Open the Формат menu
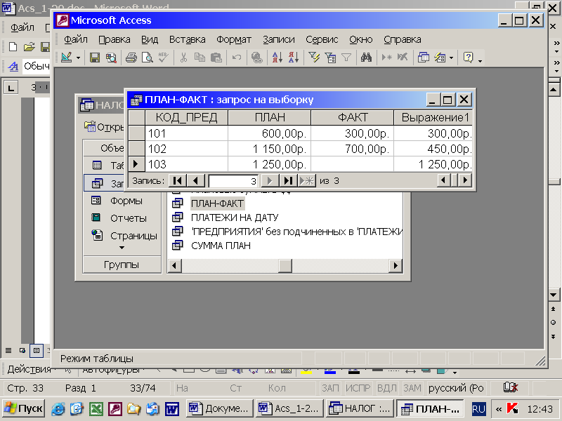Viewport: 562px width, 421px height. coord(234,39)
